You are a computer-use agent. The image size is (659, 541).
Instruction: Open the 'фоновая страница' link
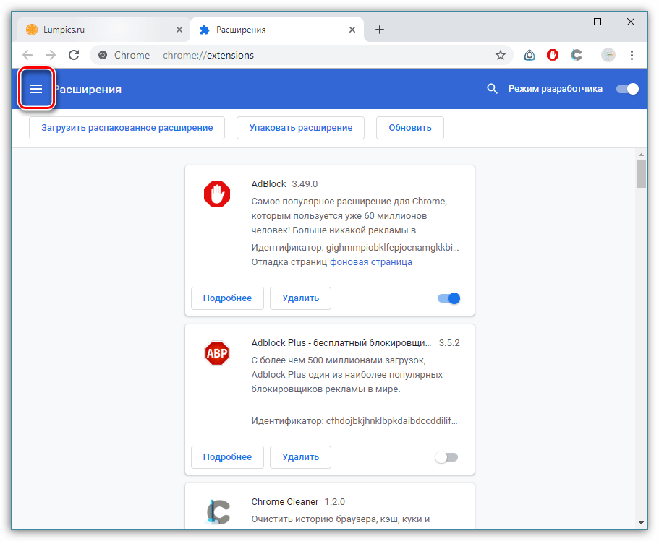[371, 262]
